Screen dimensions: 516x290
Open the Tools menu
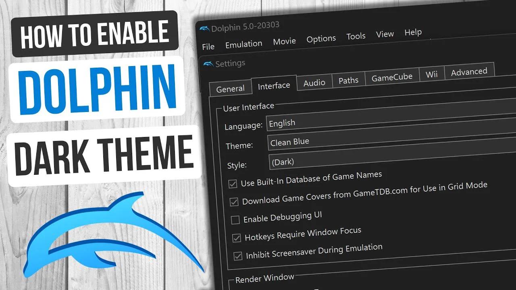coord(356,36)
